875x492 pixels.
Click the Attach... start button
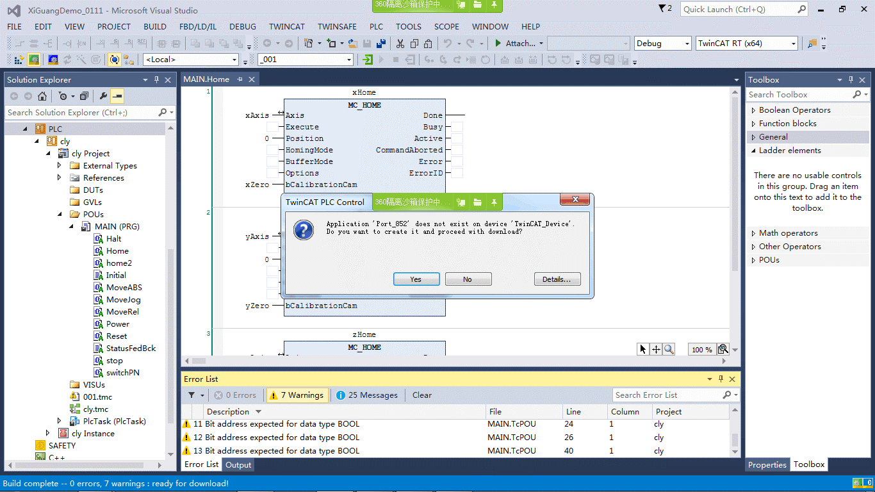(x=519, y=44)
